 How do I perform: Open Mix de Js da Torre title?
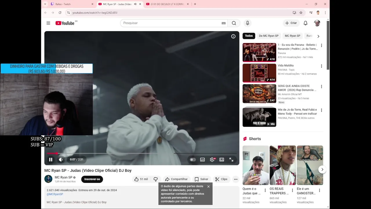297,112
